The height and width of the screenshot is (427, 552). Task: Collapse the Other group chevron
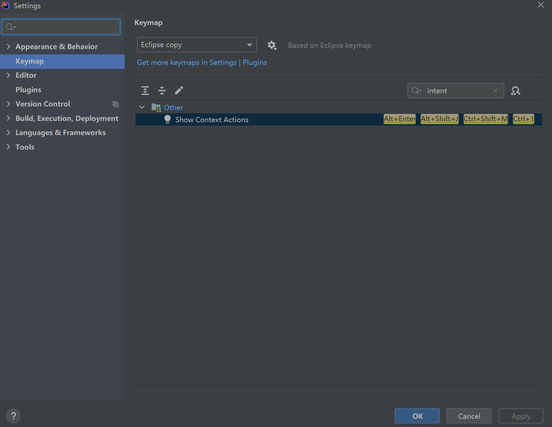click(x=142, y=107)
